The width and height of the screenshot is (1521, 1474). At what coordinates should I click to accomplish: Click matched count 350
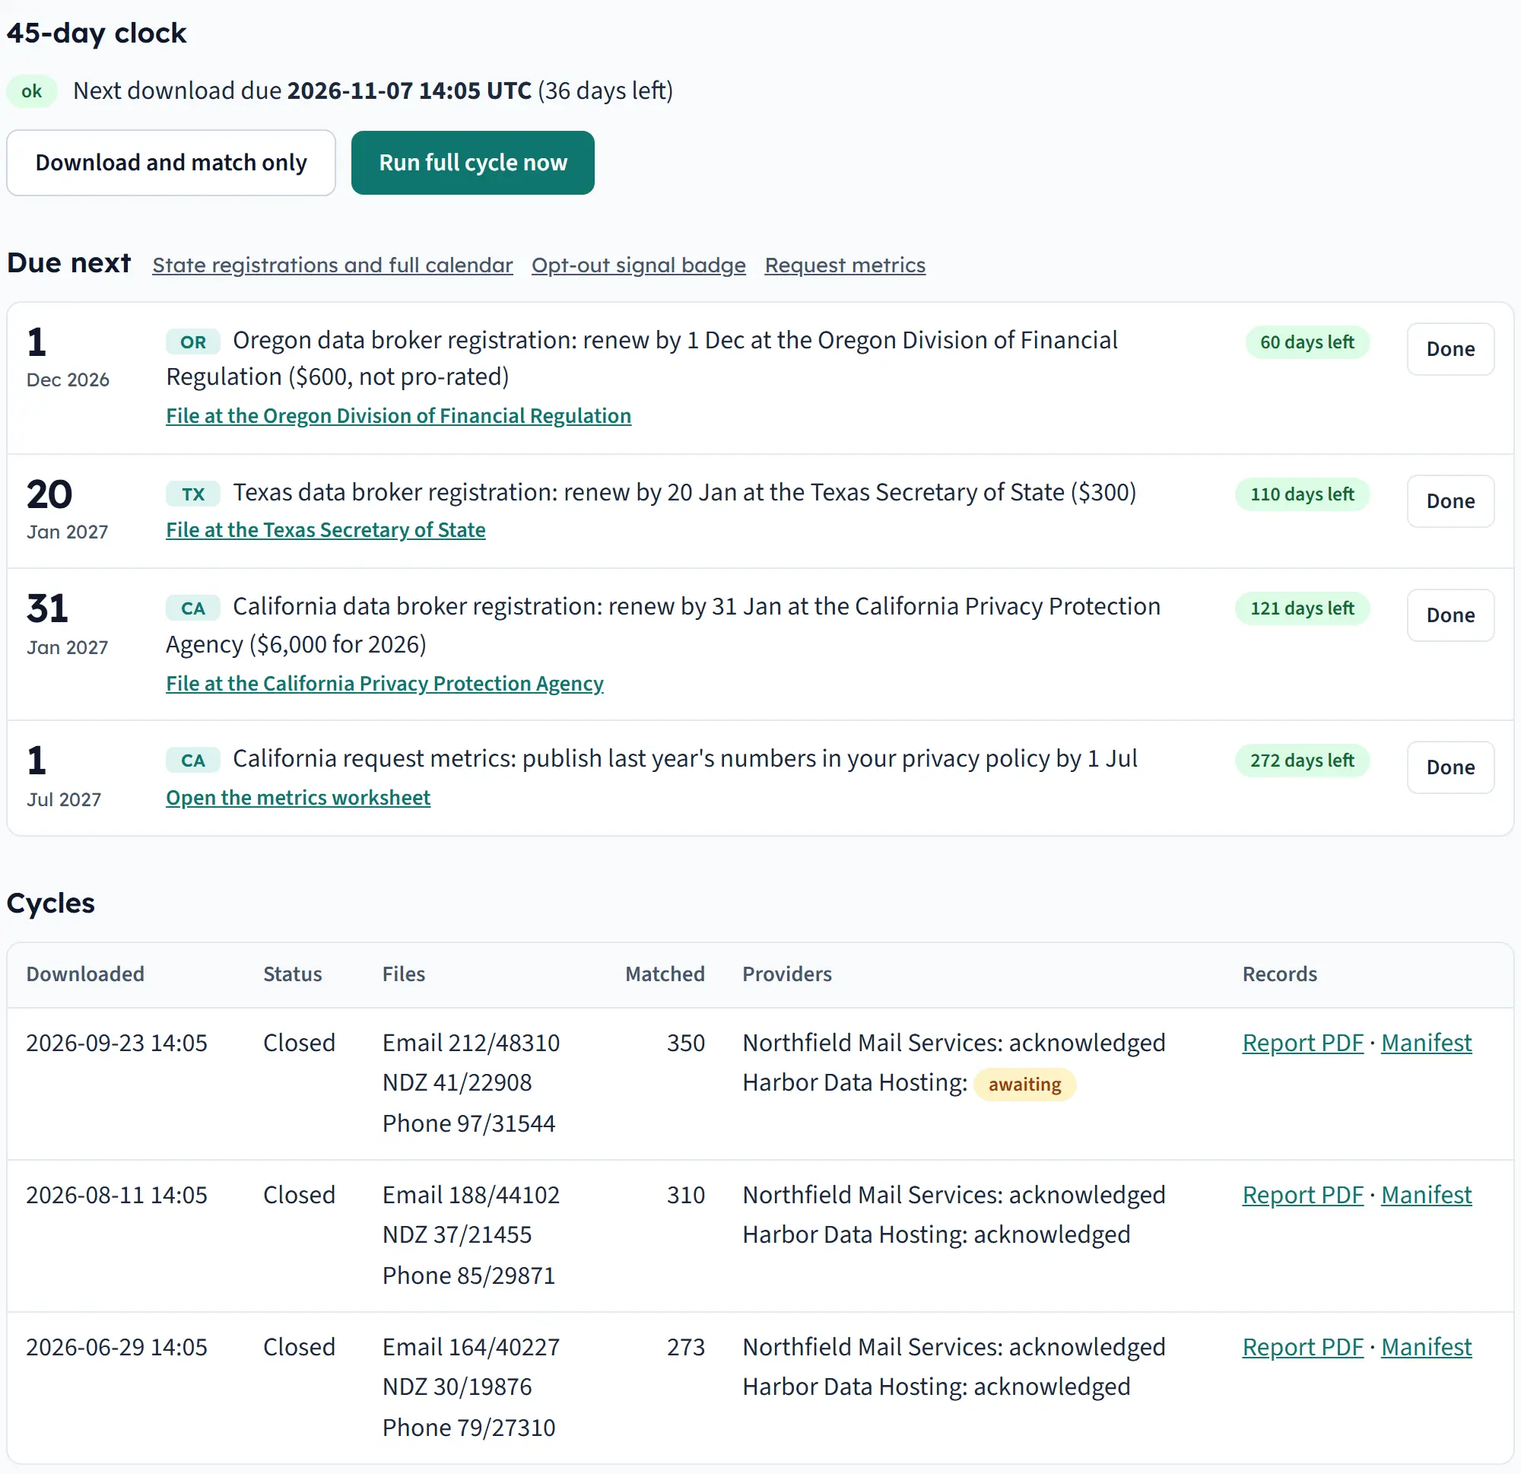685,1043
